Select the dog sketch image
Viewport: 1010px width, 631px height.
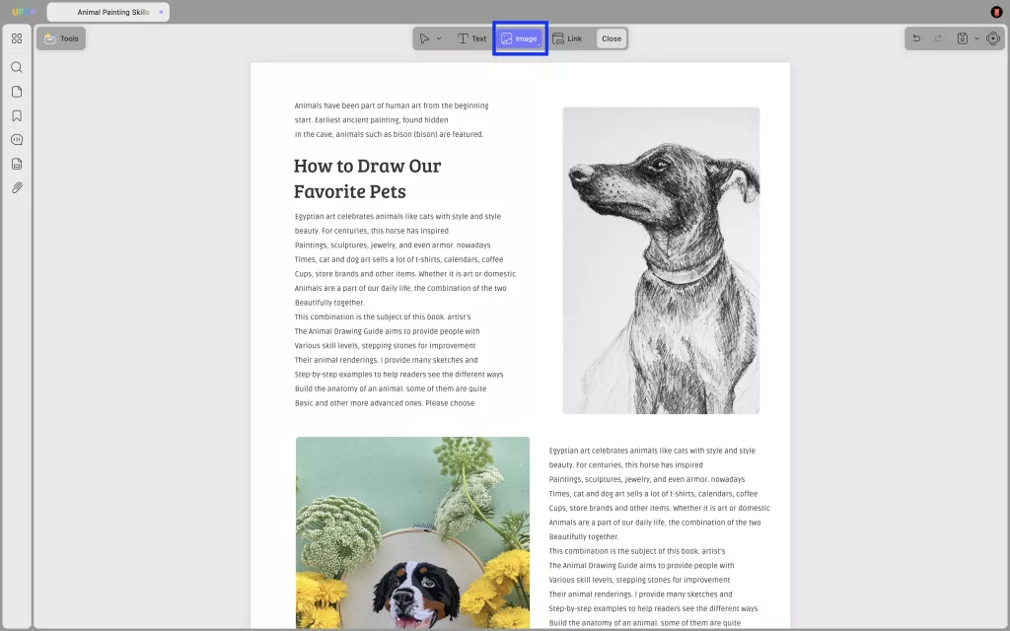coord(661,260)
